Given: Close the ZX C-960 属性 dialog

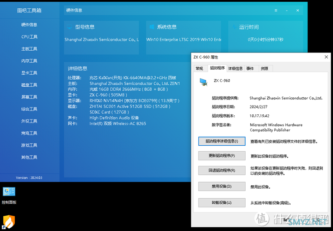Looking at the screenshot, I should coord(327,57).
